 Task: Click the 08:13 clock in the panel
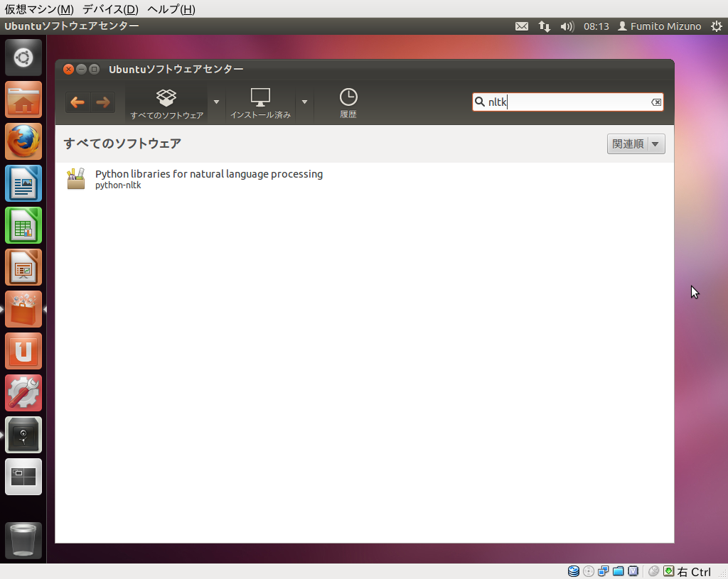click(596, 26)
